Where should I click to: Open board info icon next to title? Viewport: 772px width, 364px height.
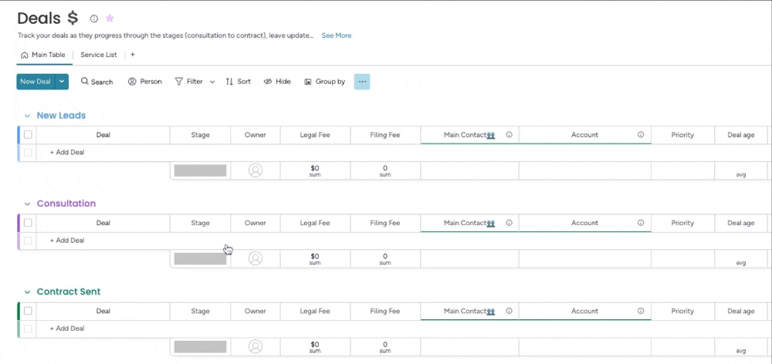pyautogui.click(x=94, y=19)
